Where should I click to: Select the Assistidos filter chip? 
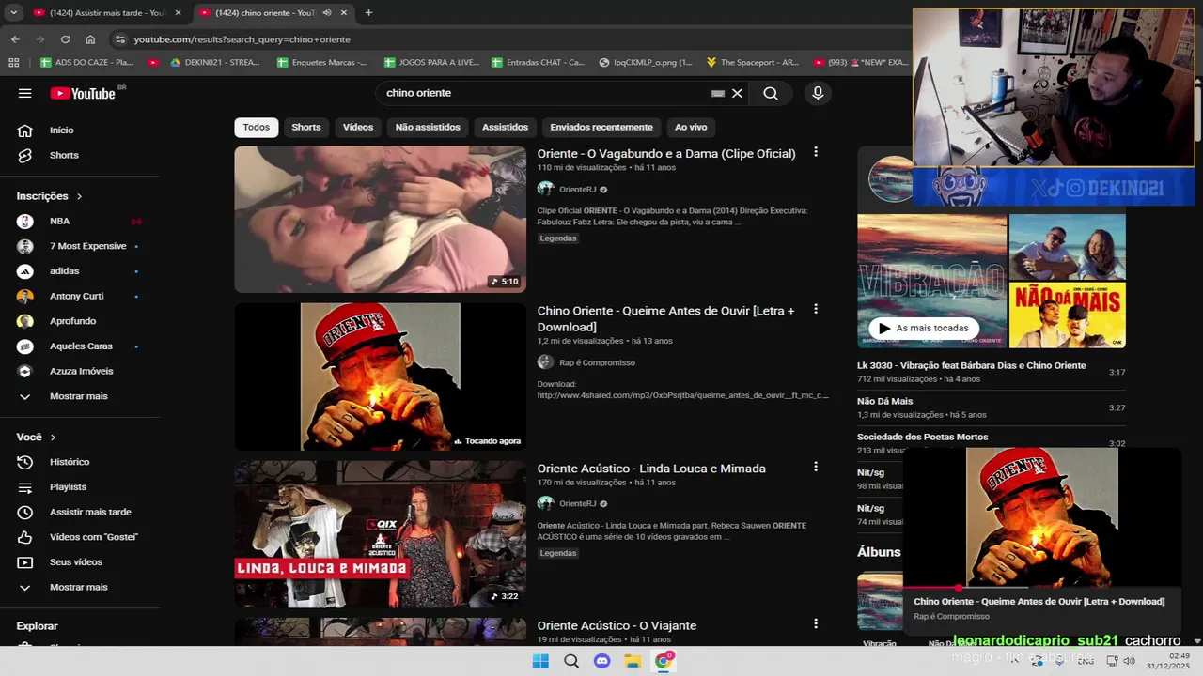point(505,127)
